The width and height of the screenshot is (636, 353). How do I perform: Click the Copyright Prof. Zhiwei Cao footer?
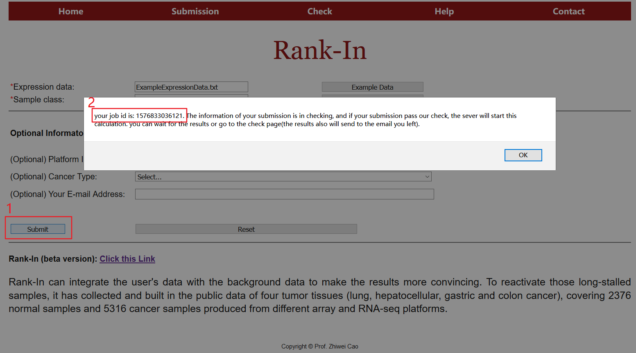320,346
